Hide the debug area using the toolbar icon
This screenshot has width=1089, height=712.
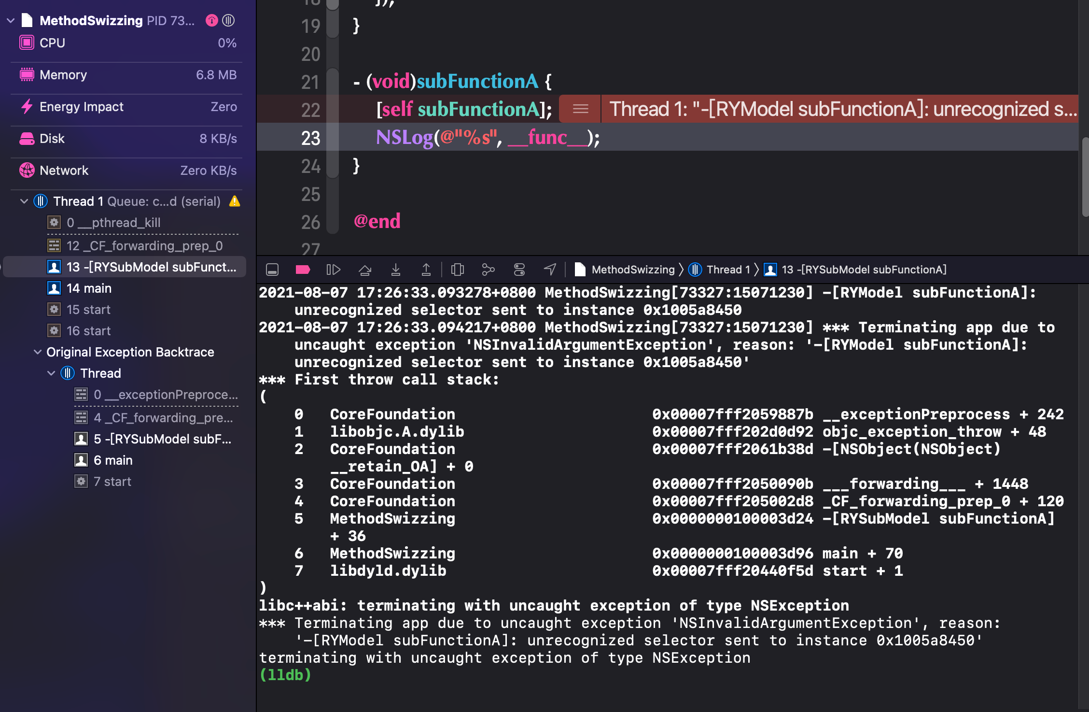(272, 270)
